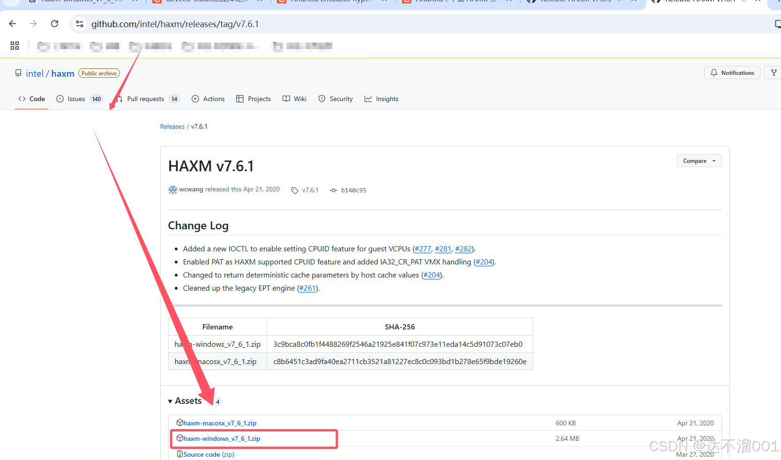Collapse the Assets section
781x460 pixels.
click(x=185, y=401)
